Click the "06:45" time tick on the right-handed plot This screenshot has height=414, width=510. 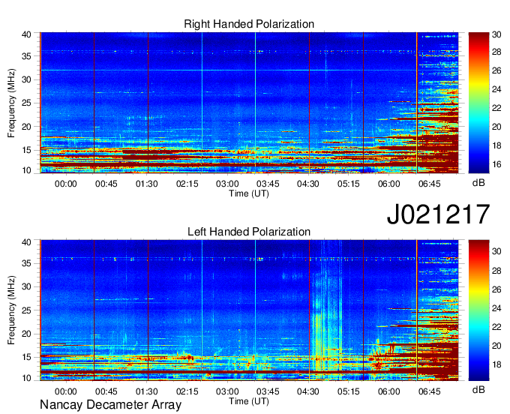click(429, 184)
